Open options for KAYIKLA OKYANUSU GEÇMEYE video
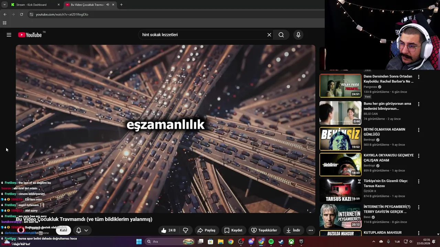440x247 pixels. point(418,156)
